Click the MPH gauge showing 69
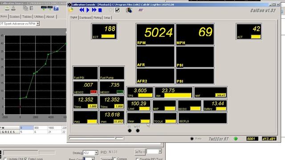This screenshot has width=285, height=160. click(x=195, y=34)
